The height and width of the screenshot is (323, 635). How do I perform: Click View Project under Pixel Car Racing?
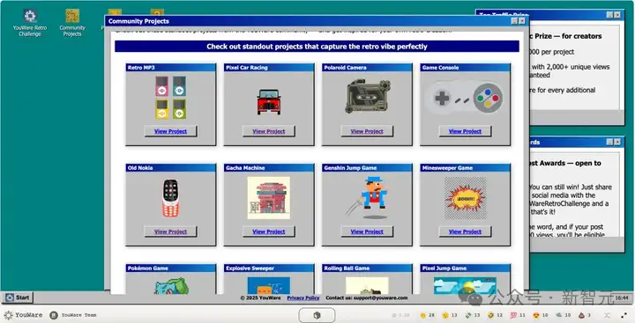click(x=268, y=131)
